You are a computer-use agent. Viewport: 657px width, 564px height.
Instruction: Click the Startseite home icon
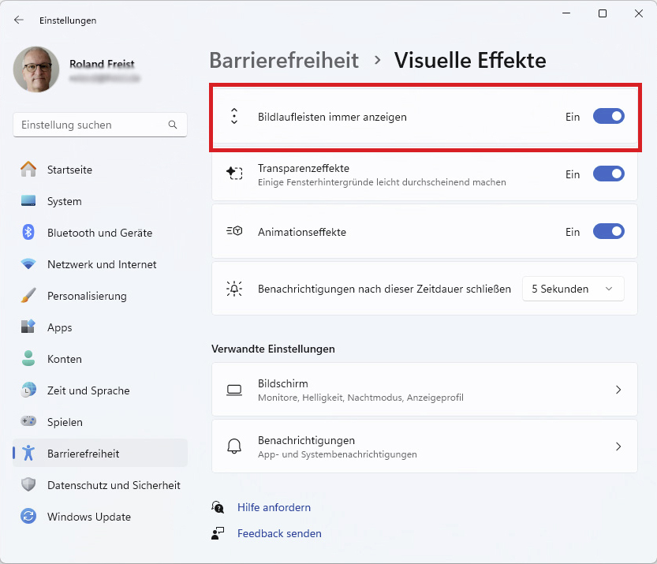[x=28, y=170]
